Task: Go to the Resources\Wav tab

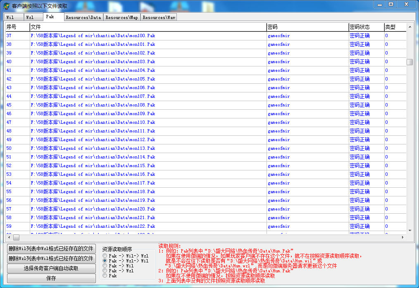Action: click(159, 17)
